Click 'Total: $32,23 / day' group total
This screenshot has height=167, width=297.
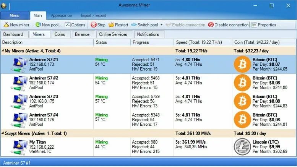pos(251,51)
